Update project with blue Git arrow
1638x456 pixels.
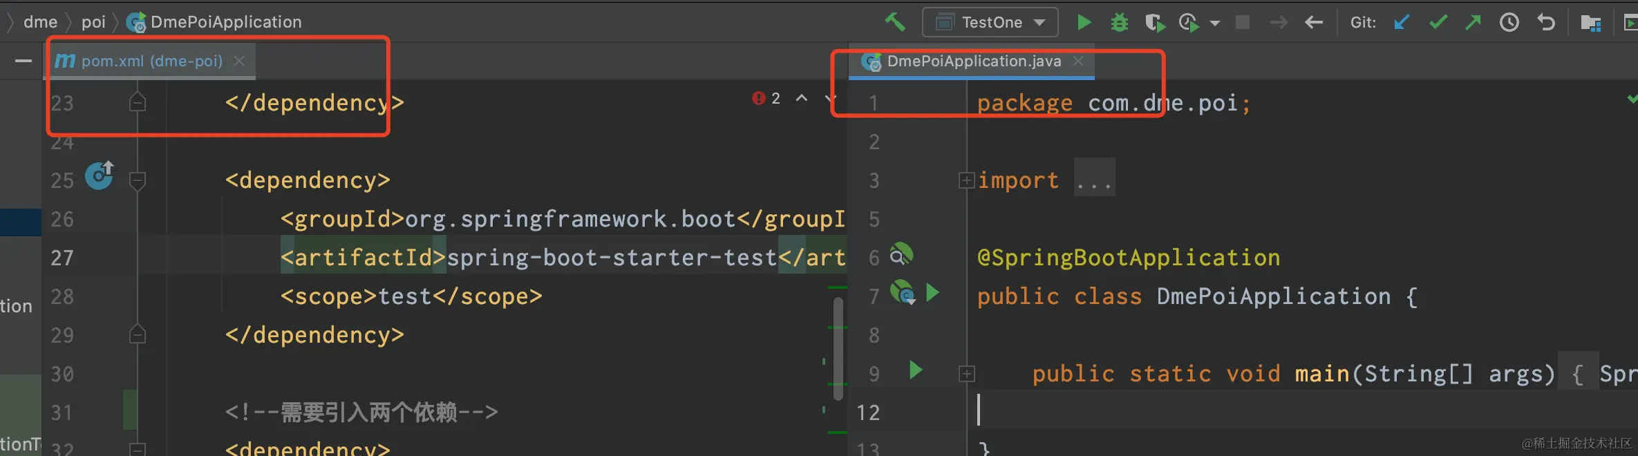point(1402,23)
